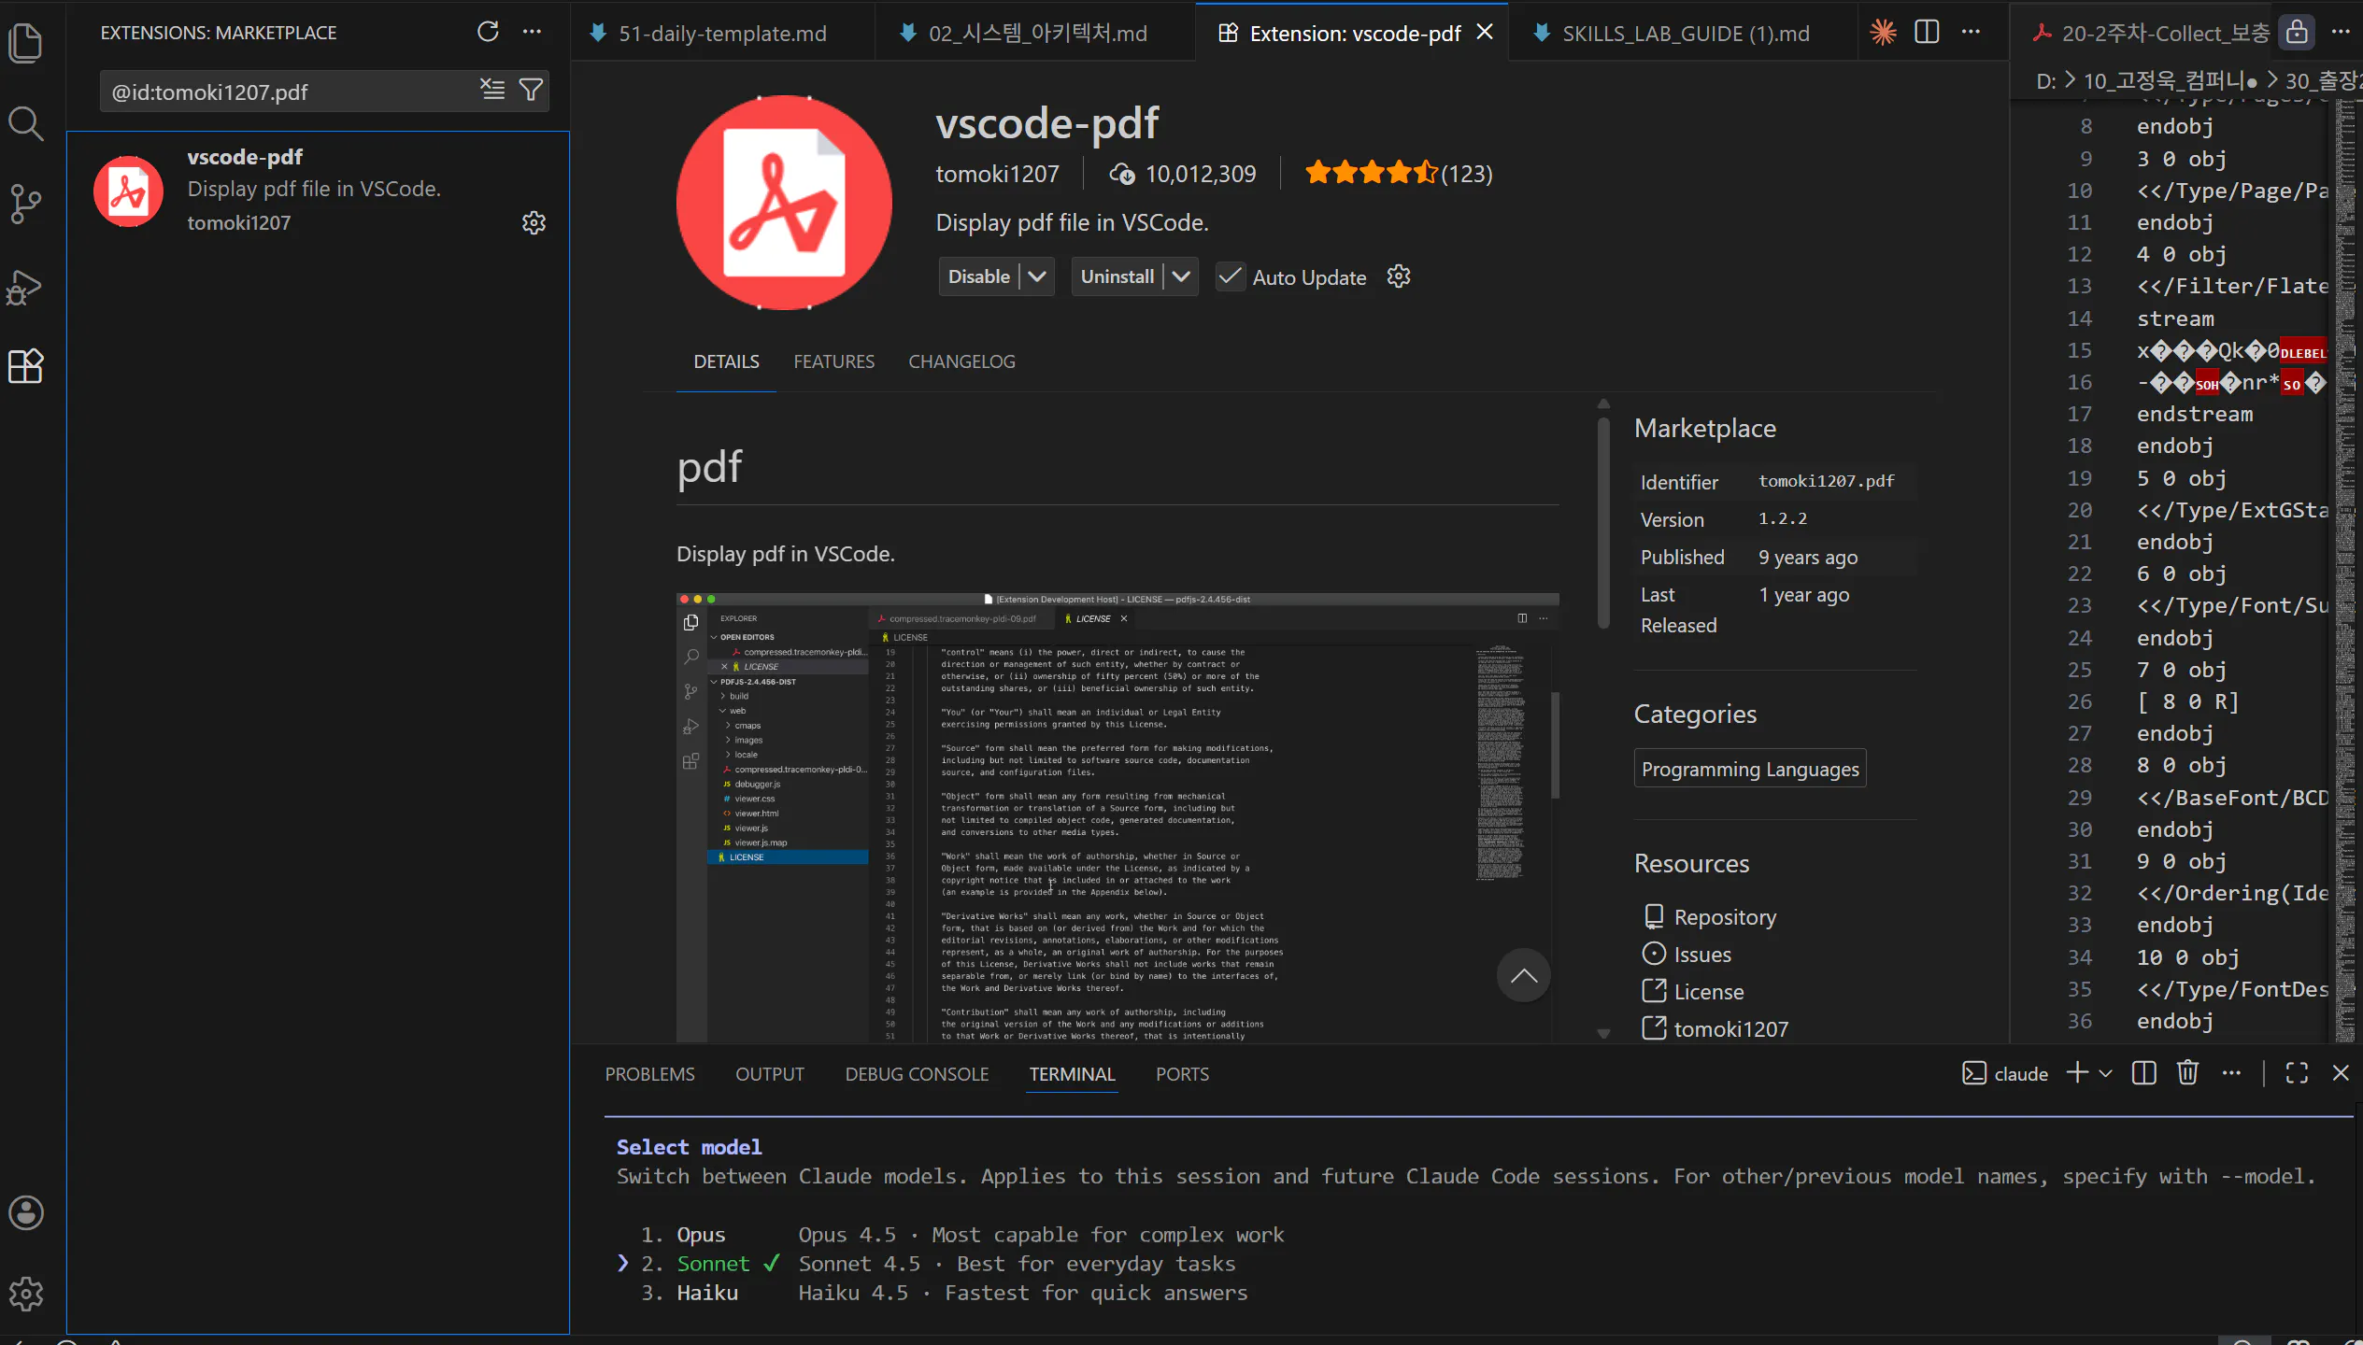Open the Repository resource link
Screen dimensions: 2363x1345
[1725, 917]
